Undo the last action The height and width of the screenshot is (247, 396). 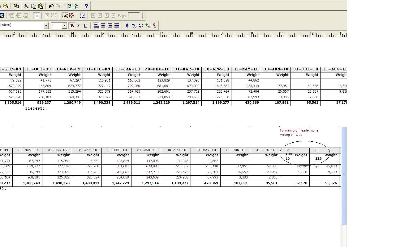(51, 6)
